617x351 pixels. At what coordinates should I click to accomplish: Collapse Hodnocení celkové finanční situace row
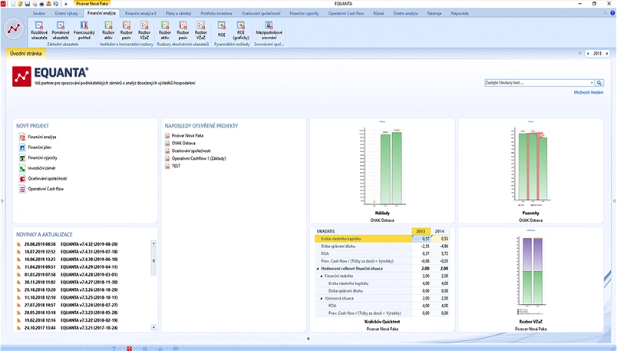click(318, 269)
